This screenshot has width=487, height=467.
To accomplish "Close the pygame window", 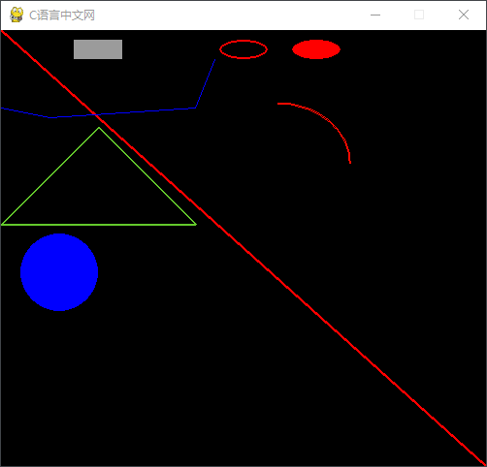I will pyautogui.click(x=464, y=15).
